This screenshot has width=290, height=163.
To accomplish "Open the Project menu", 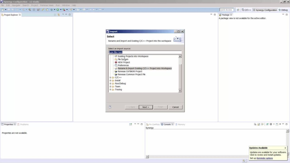I will pyautogui.click(x=34, y=5).
